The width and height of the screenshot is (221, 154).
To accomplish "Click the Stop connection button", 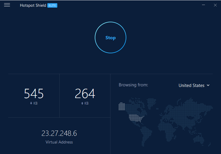I will (x=110, y=37).
